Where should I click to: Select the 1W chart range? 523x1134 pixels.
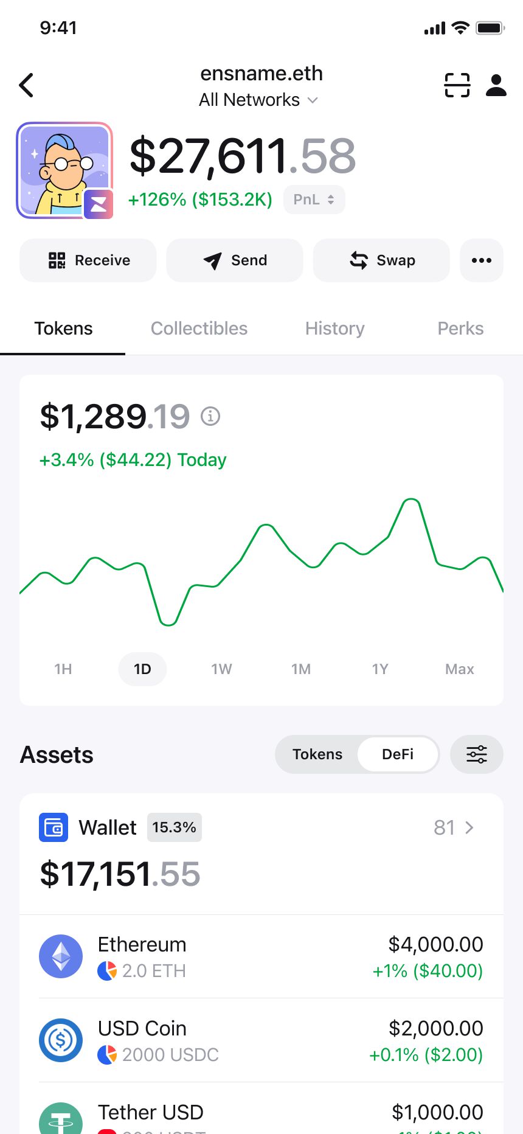221,669
